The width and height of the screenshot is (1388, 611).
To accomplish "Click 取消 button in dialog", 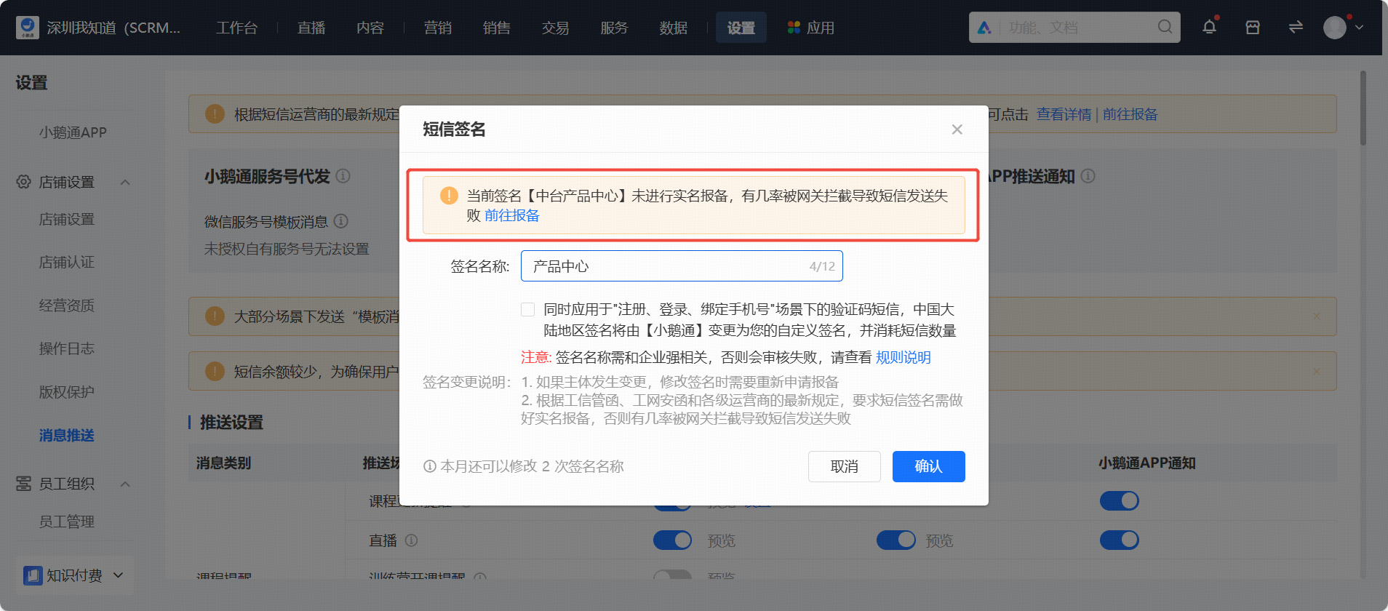I will [x=845, y=466].
